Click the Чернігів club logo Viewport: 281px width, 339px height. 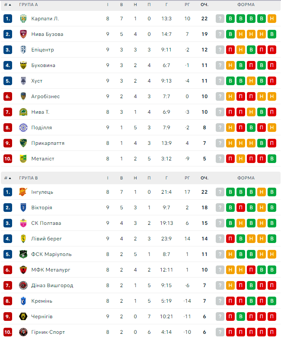click(23, 317)
